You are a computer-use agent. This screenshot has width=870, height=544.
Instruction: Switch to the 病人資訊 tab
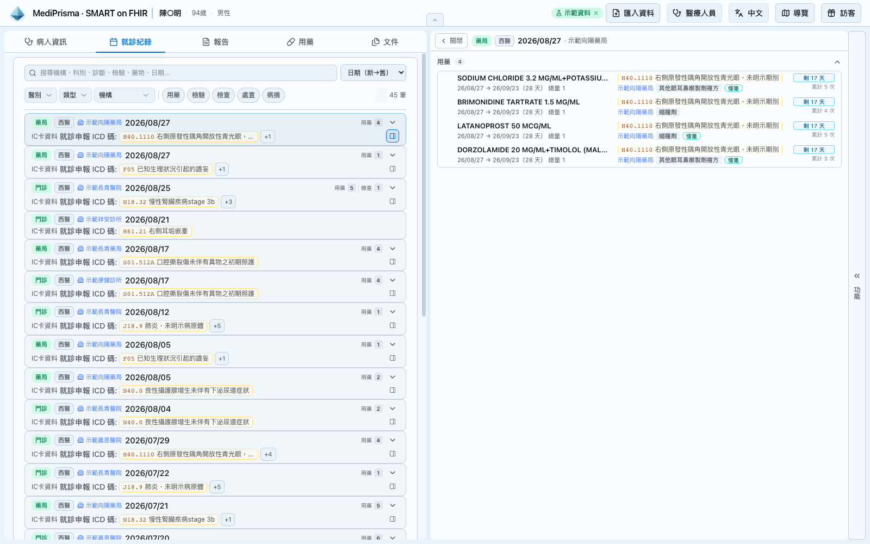(46, 42)
